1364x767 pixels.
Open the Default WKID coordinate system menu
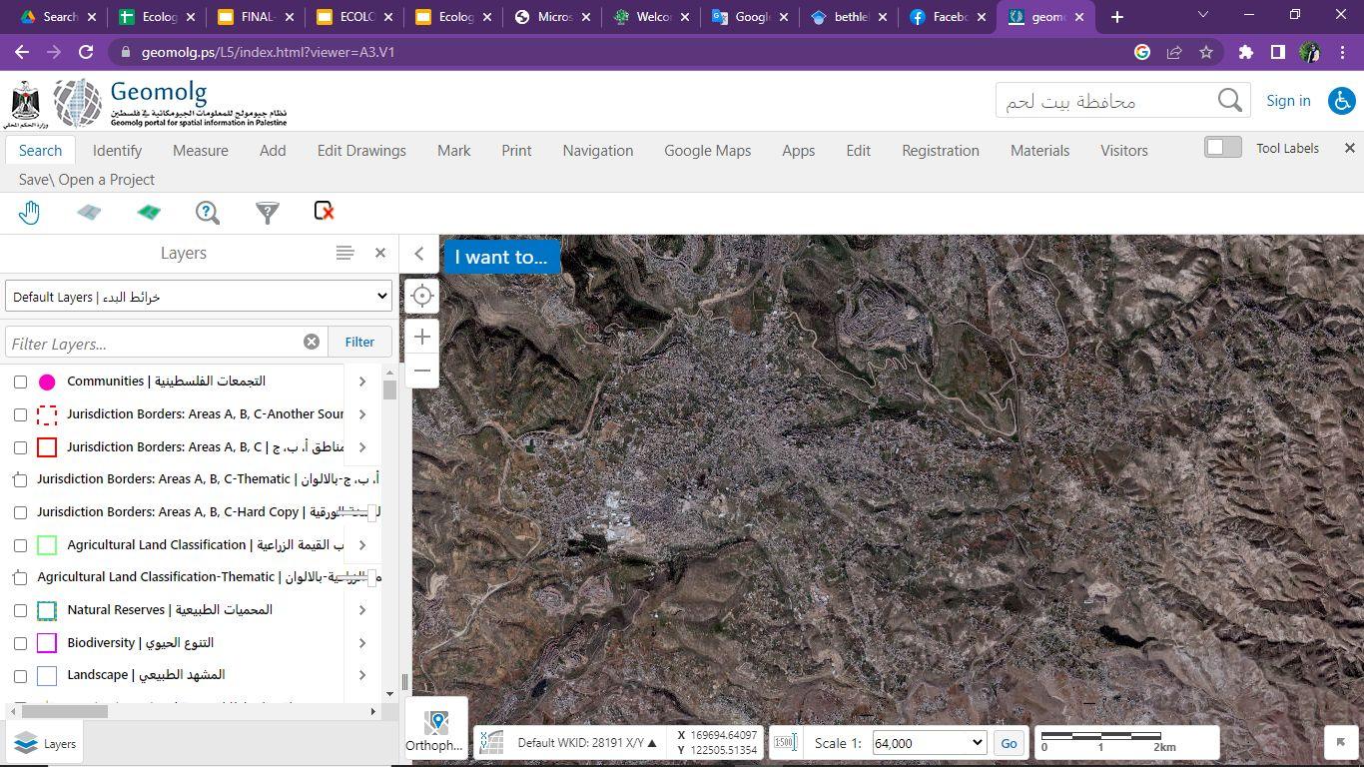[587, 743]
